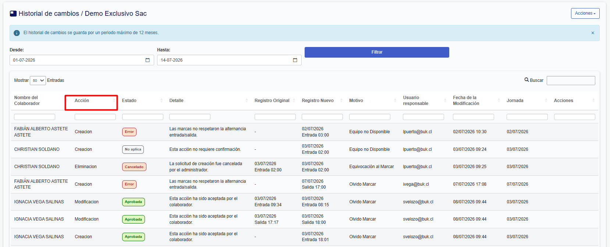Click the Cancelado status badge
610x247 pixels.
[x=134, y=167]
